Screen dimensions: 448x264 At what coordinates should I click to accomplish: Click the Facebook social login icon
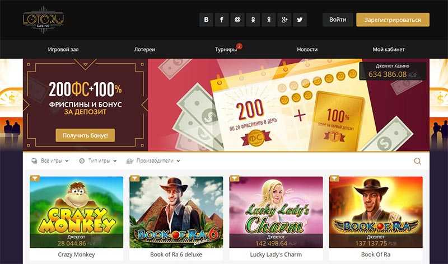[222, 20]
